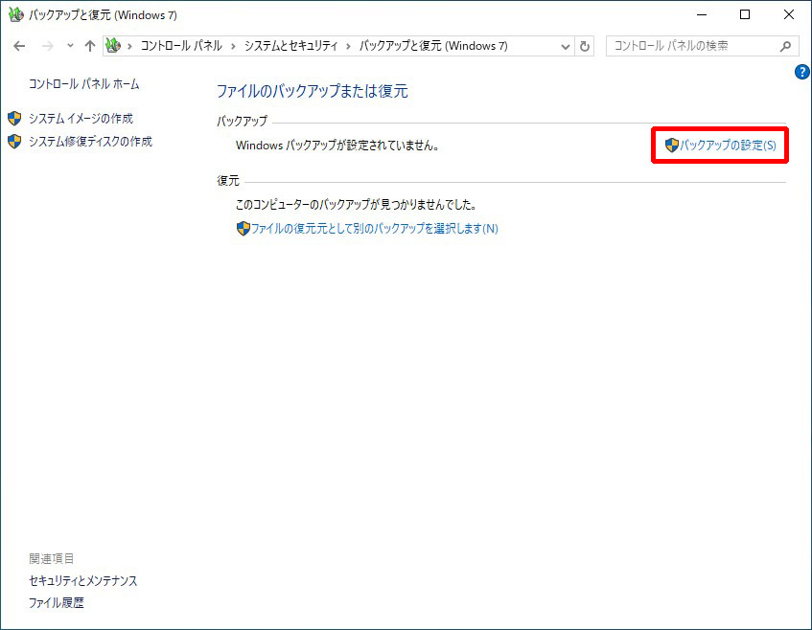Click the Back navigation arrow
This screenshot has height=630, width=812.
point(19,46)
